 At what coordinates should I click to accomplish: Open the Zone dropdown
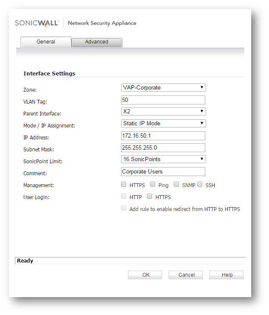click(x=163, y=88)
